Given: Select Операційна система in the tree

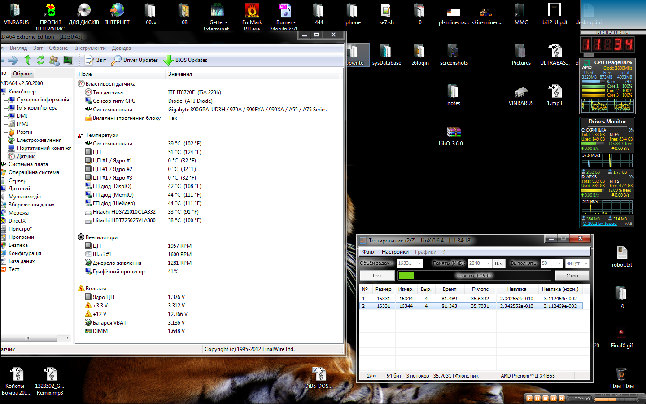Looking at the screenshot, I should pos(34,172).
